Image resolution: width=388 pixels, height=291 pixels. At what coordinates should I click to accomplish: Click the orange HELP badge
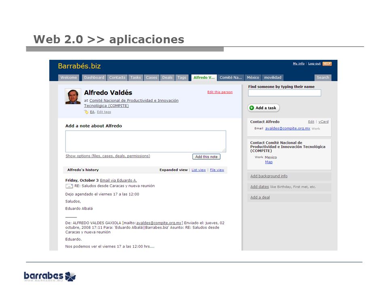click(x=327, y=63)
